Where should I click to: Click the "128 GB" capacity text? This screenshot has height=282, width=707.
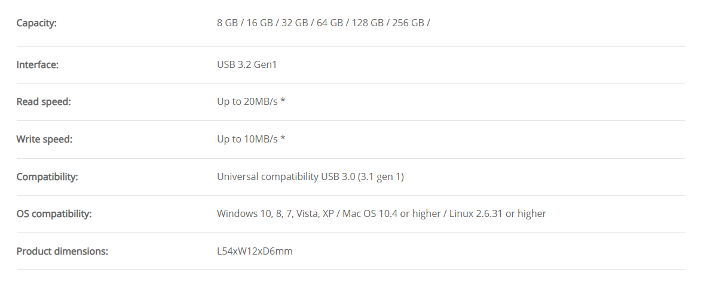[368, 23]
